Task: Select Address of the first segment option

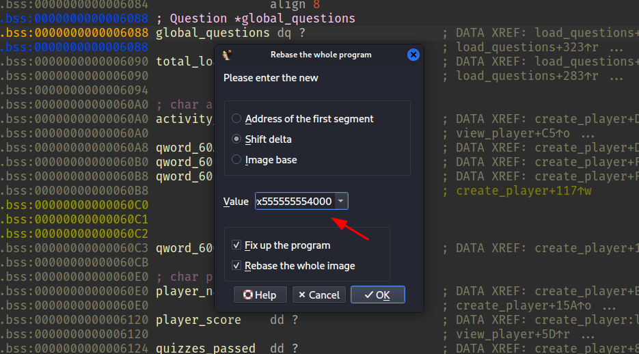Action: pos(236,119)
